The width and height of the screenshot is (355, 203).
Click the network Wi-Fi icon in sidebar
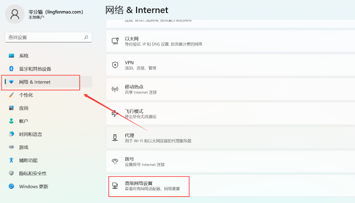coord(12,82)
